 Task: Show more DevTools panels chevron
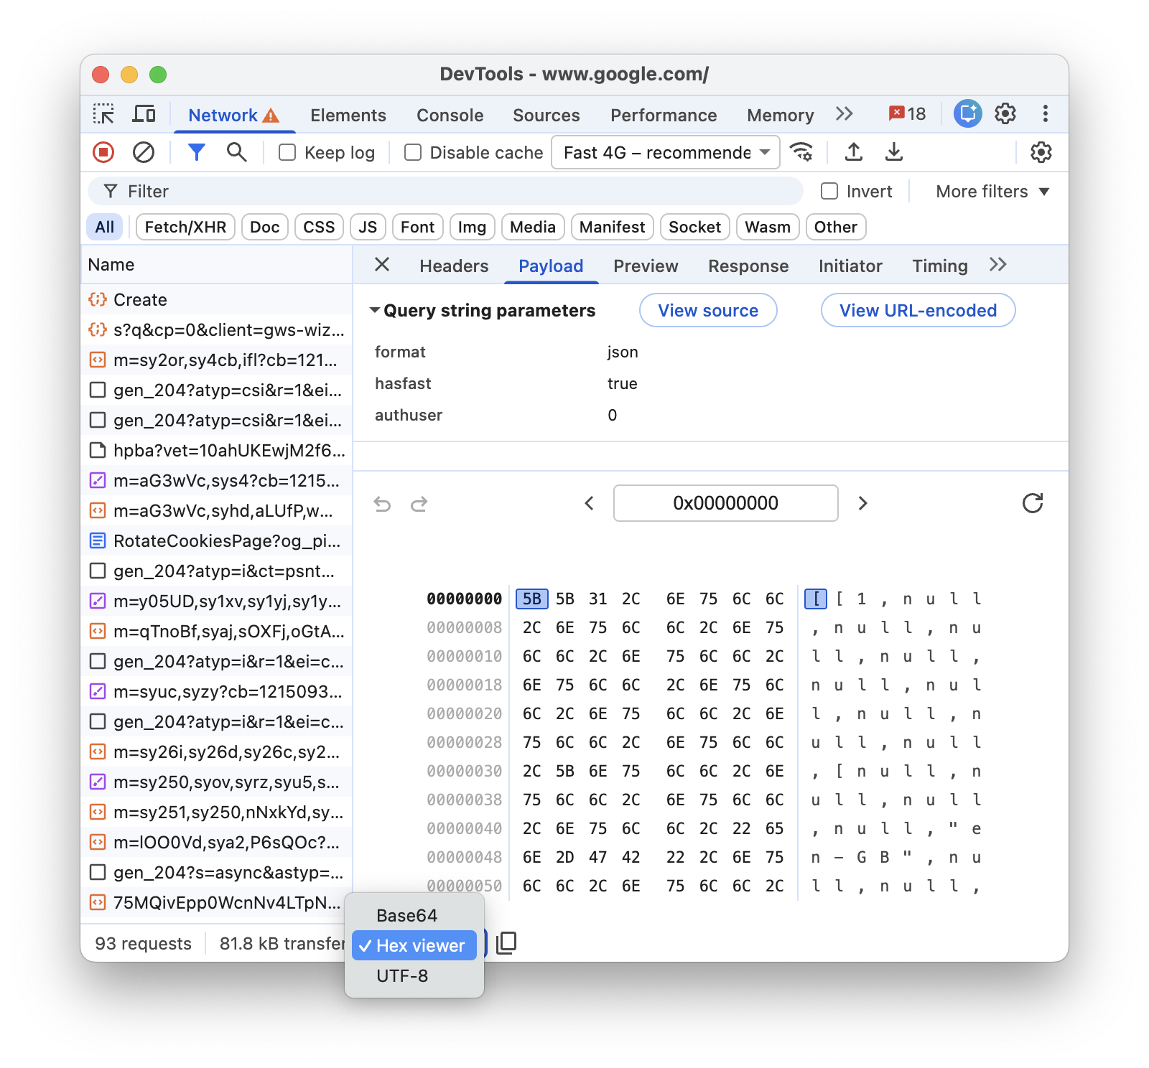845,114
